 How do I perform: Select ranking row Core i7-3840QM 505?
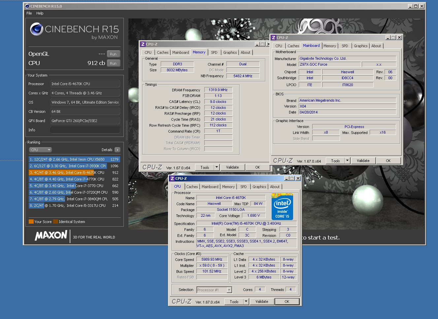tap(74, 199)
